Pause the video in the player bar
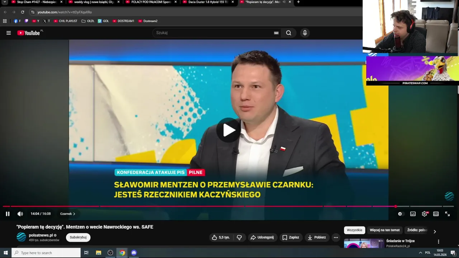 [x=8, y=214]
